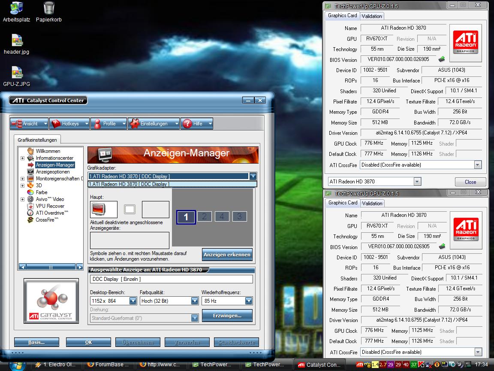Viewport: 494px width, 371px height.
Task: Open Grafikadapter combo box arrow
Action: click(253, 176)
